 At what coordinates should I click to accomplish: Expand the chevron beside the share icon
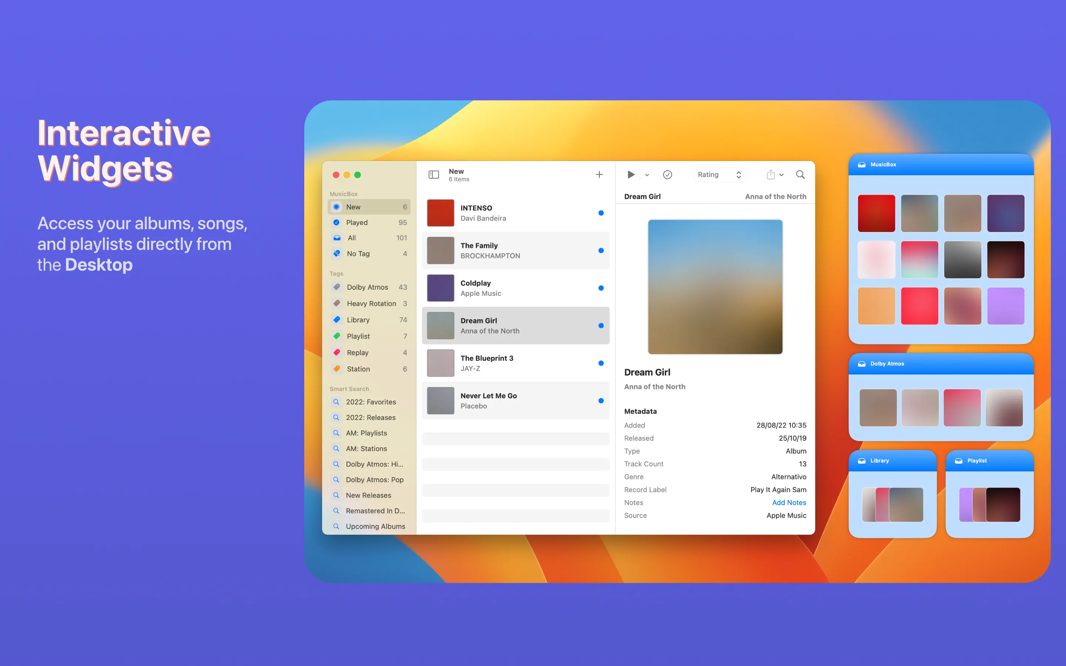(781, 175)
